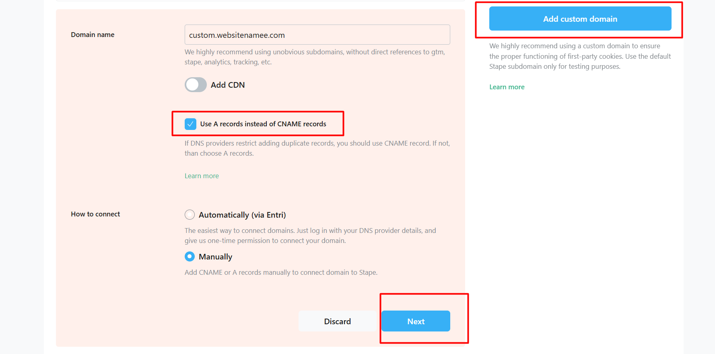Select the Manually radio button
Viewport: 715px width, 354px height.
click(190, 257)
